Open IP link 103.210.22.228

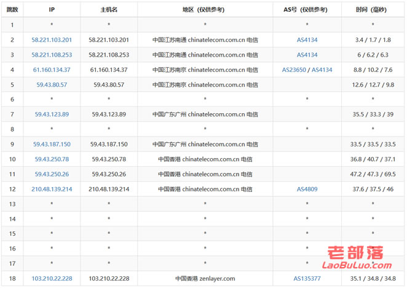pos(52,279)
